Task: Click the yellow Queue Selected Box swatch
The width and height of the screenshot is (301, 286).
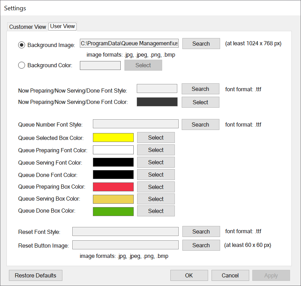Action: point(113,138)
